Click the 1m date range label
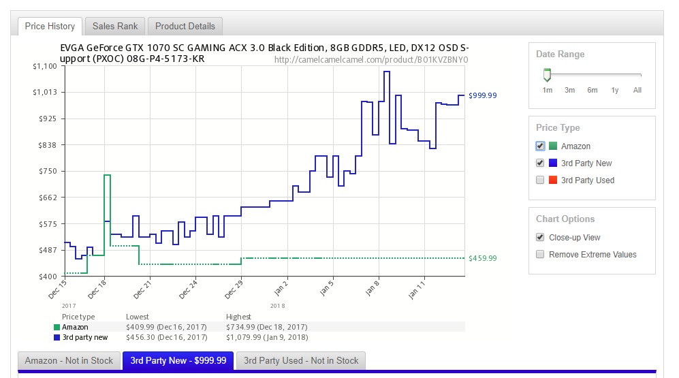 coord(548,90)
